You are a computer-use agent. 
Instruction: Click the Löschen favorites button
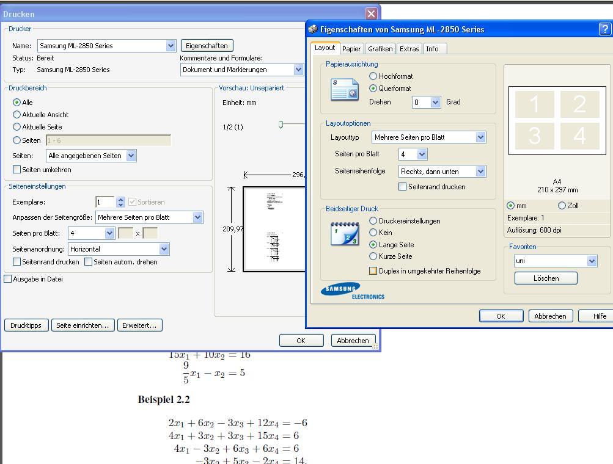(546, 278)
